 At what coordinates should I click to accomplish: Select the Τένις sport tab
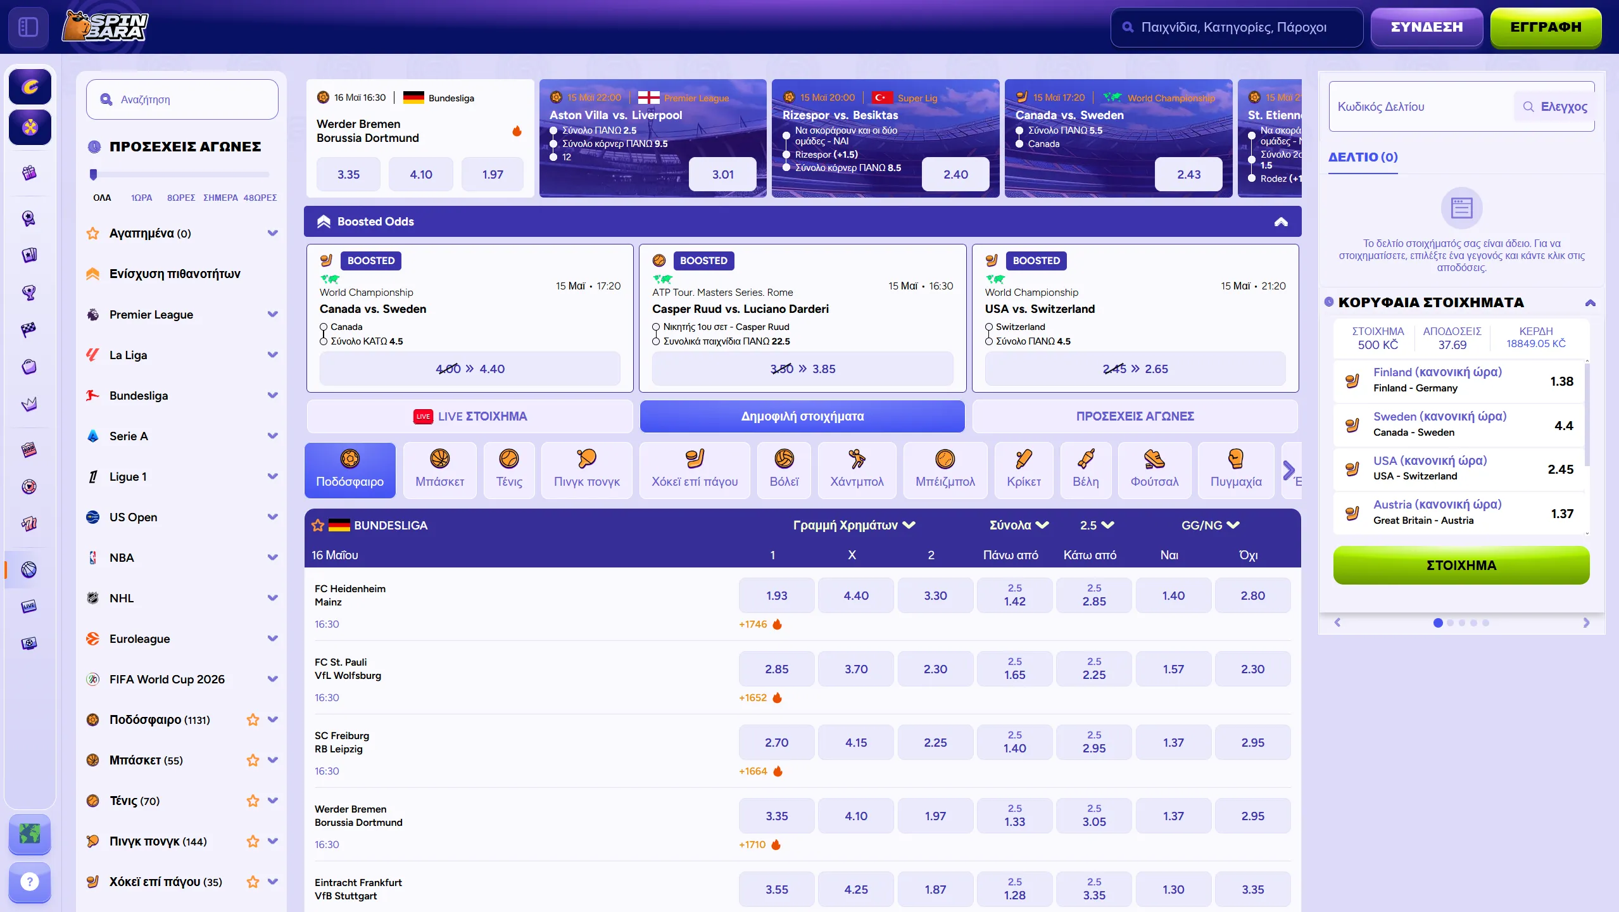[509, 470]
